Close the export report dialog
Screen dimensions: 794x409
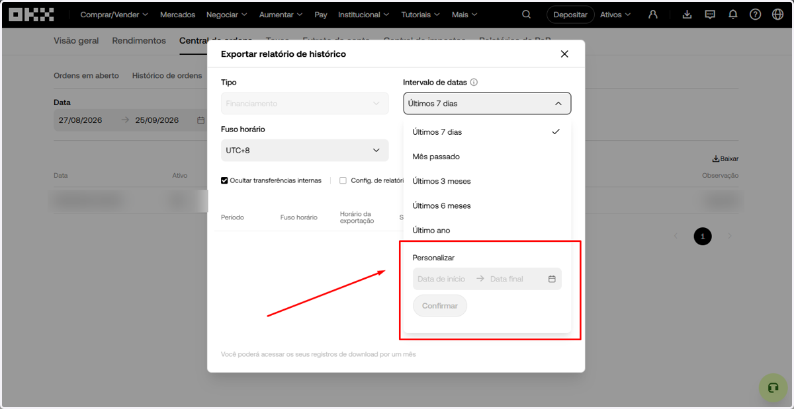pyautogui.click(x=564, y=54)
